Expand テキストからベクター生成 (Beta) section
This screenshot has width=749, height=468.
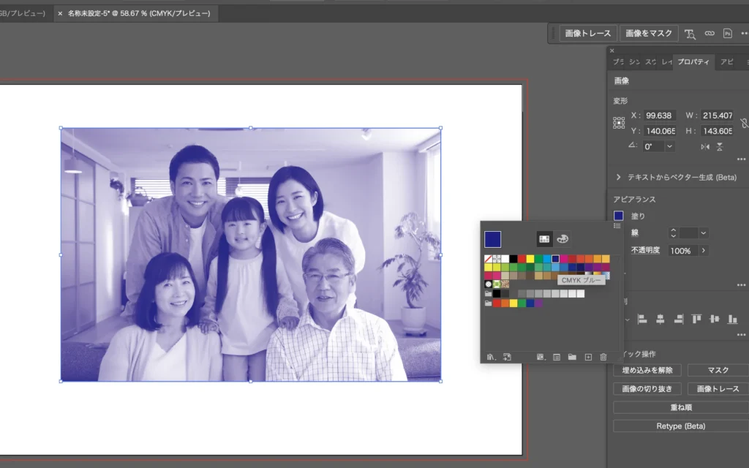(618, 177)
